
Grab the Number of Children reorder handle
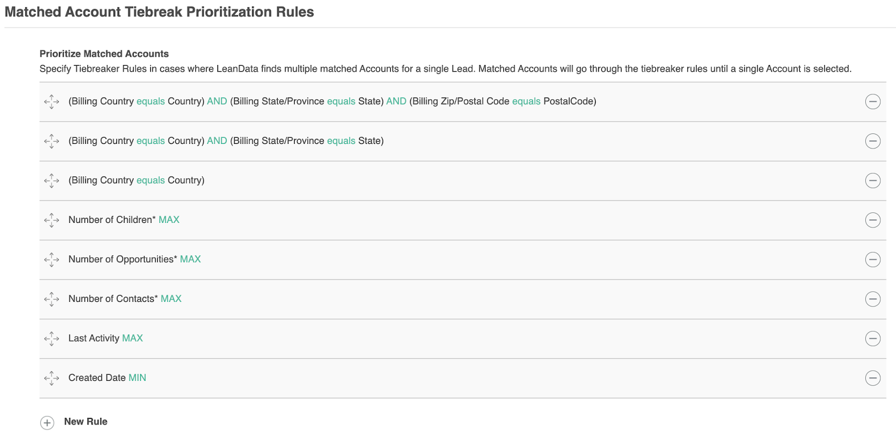[x=52, y=220]
